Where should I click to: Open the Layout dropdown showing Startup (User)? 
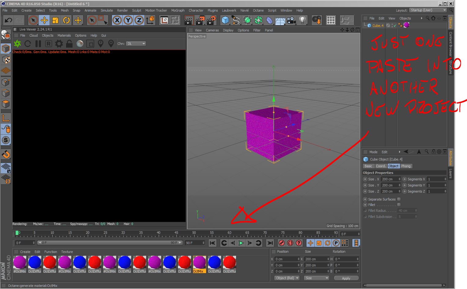pyautogui.click(x=428, y=10)
